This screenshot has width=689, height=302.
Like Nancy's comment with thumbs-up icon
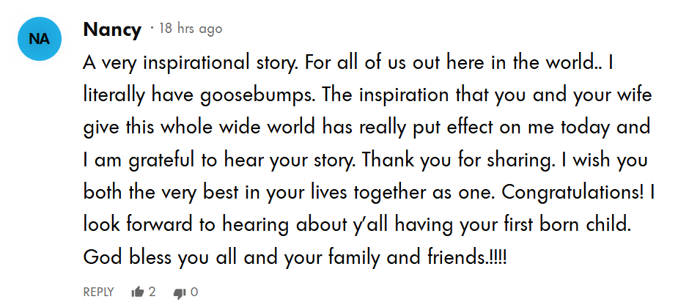138,292
